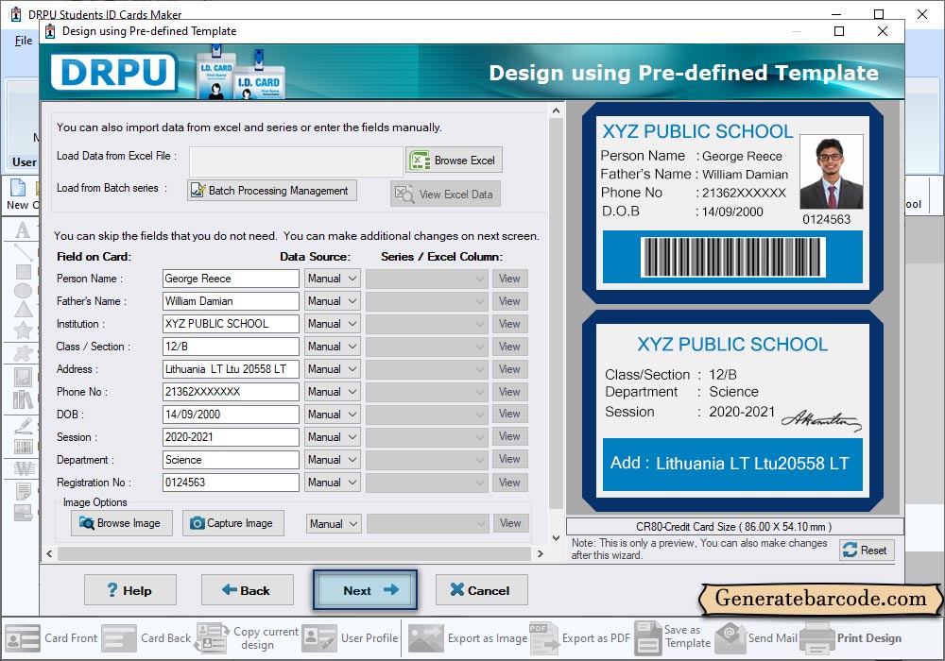Screen dimensions: 945x661
Task: Select the Barcode tool in left toolbar
Action: pos(23,447)
